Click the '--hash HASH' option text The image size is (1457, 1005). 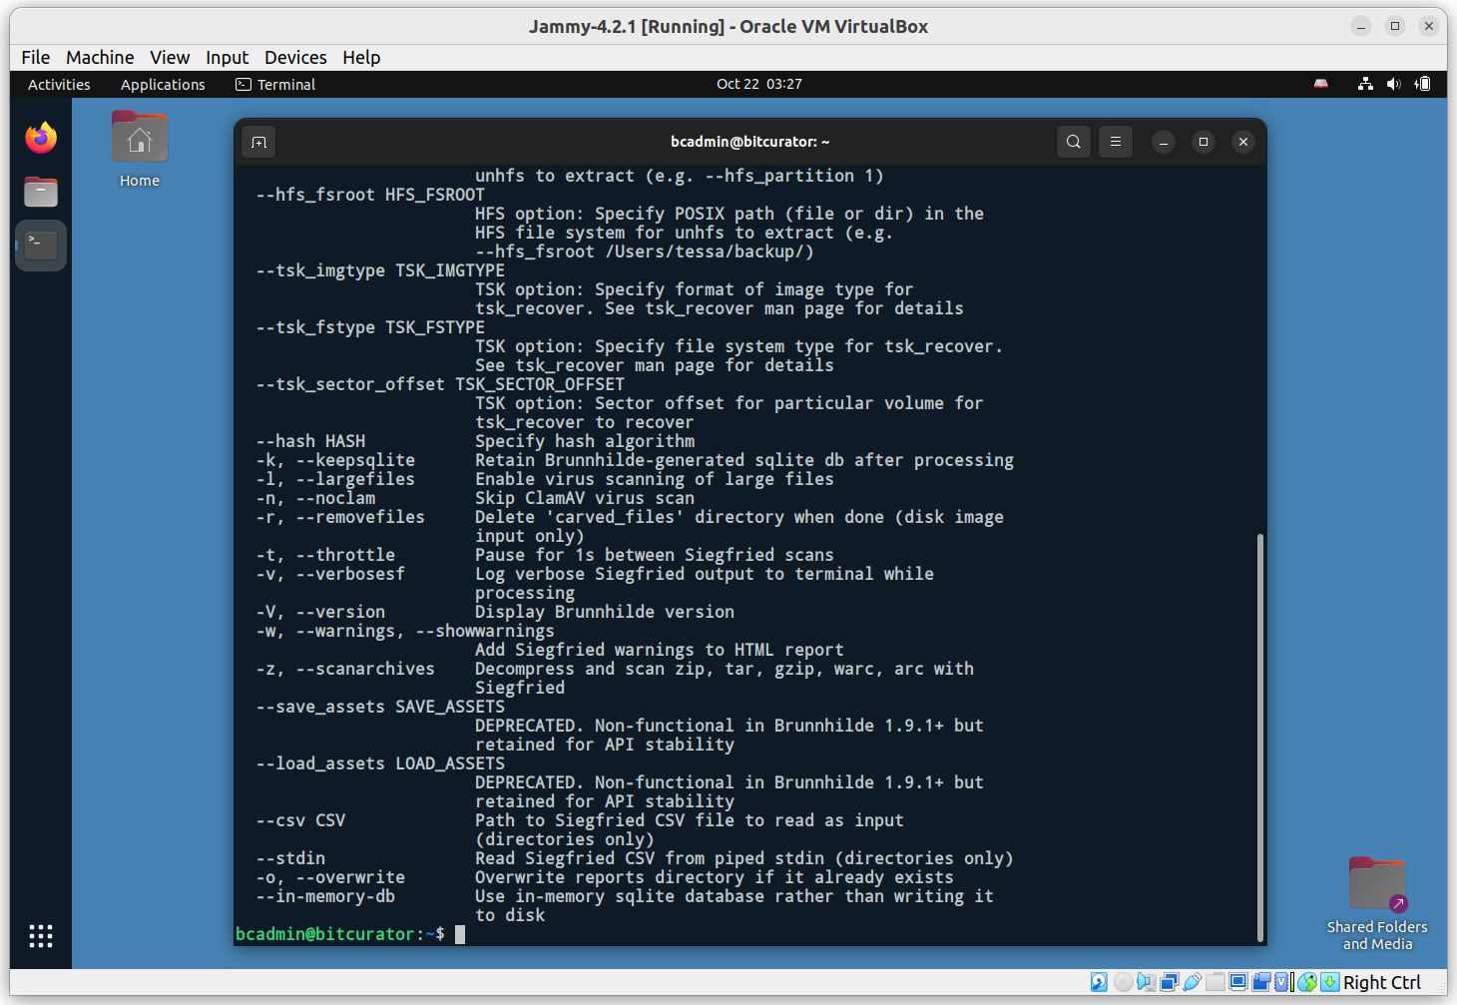point(310,441)
